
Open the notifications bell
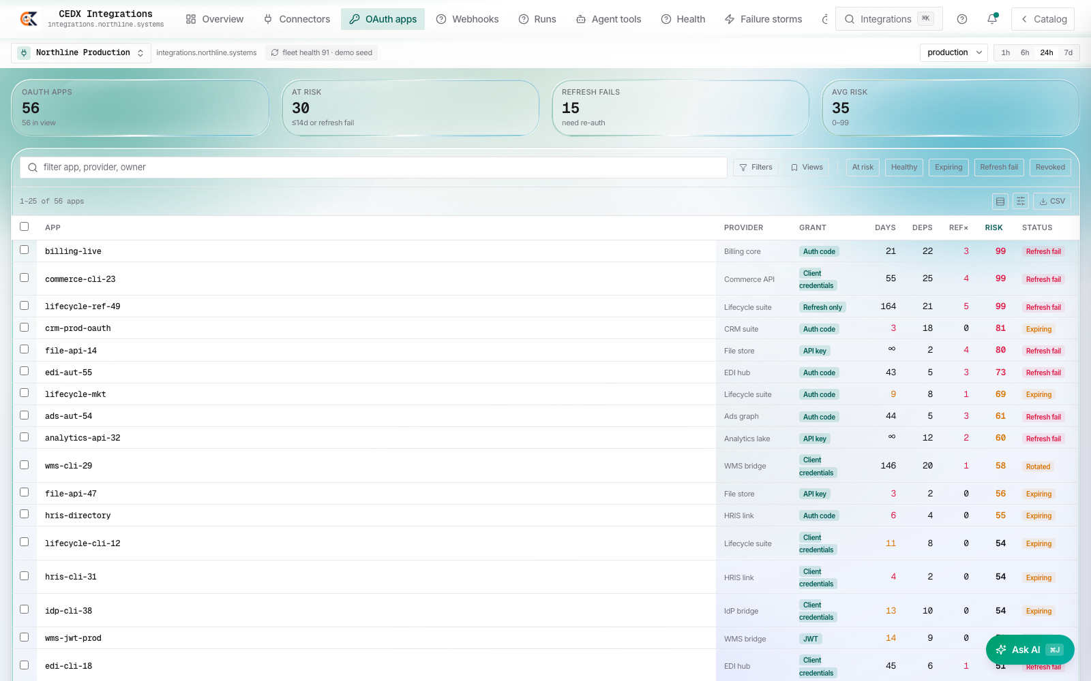992,19
